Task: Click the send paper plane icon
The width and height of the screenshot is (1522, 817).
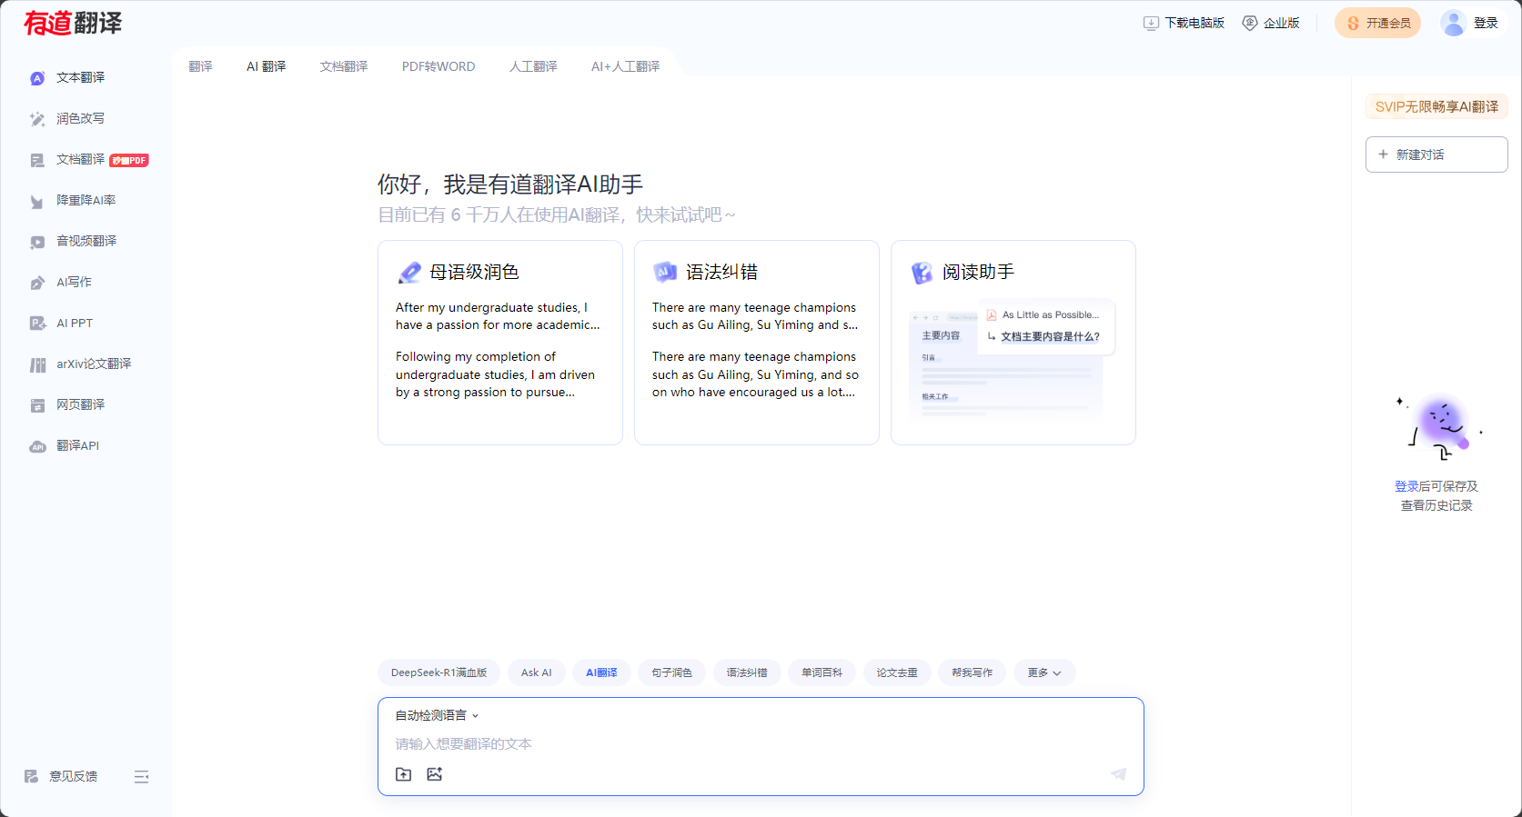Action: pyautogui.click(x=1119, y=773)
